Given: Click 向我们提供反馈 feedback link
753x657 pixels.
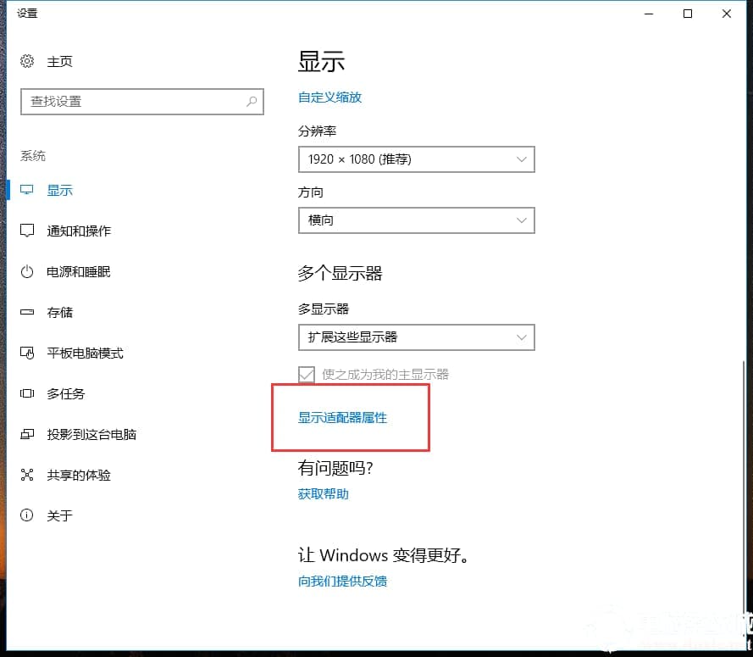Looking at the screenshot, I should pos(342,582).
